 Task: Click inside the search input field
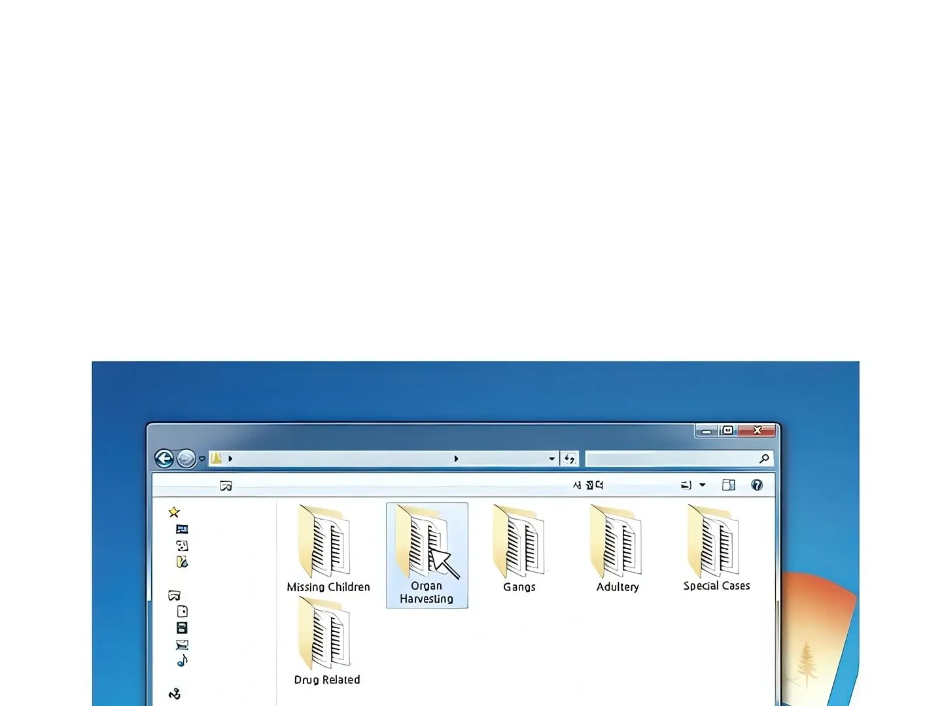(x=671, y=459)
